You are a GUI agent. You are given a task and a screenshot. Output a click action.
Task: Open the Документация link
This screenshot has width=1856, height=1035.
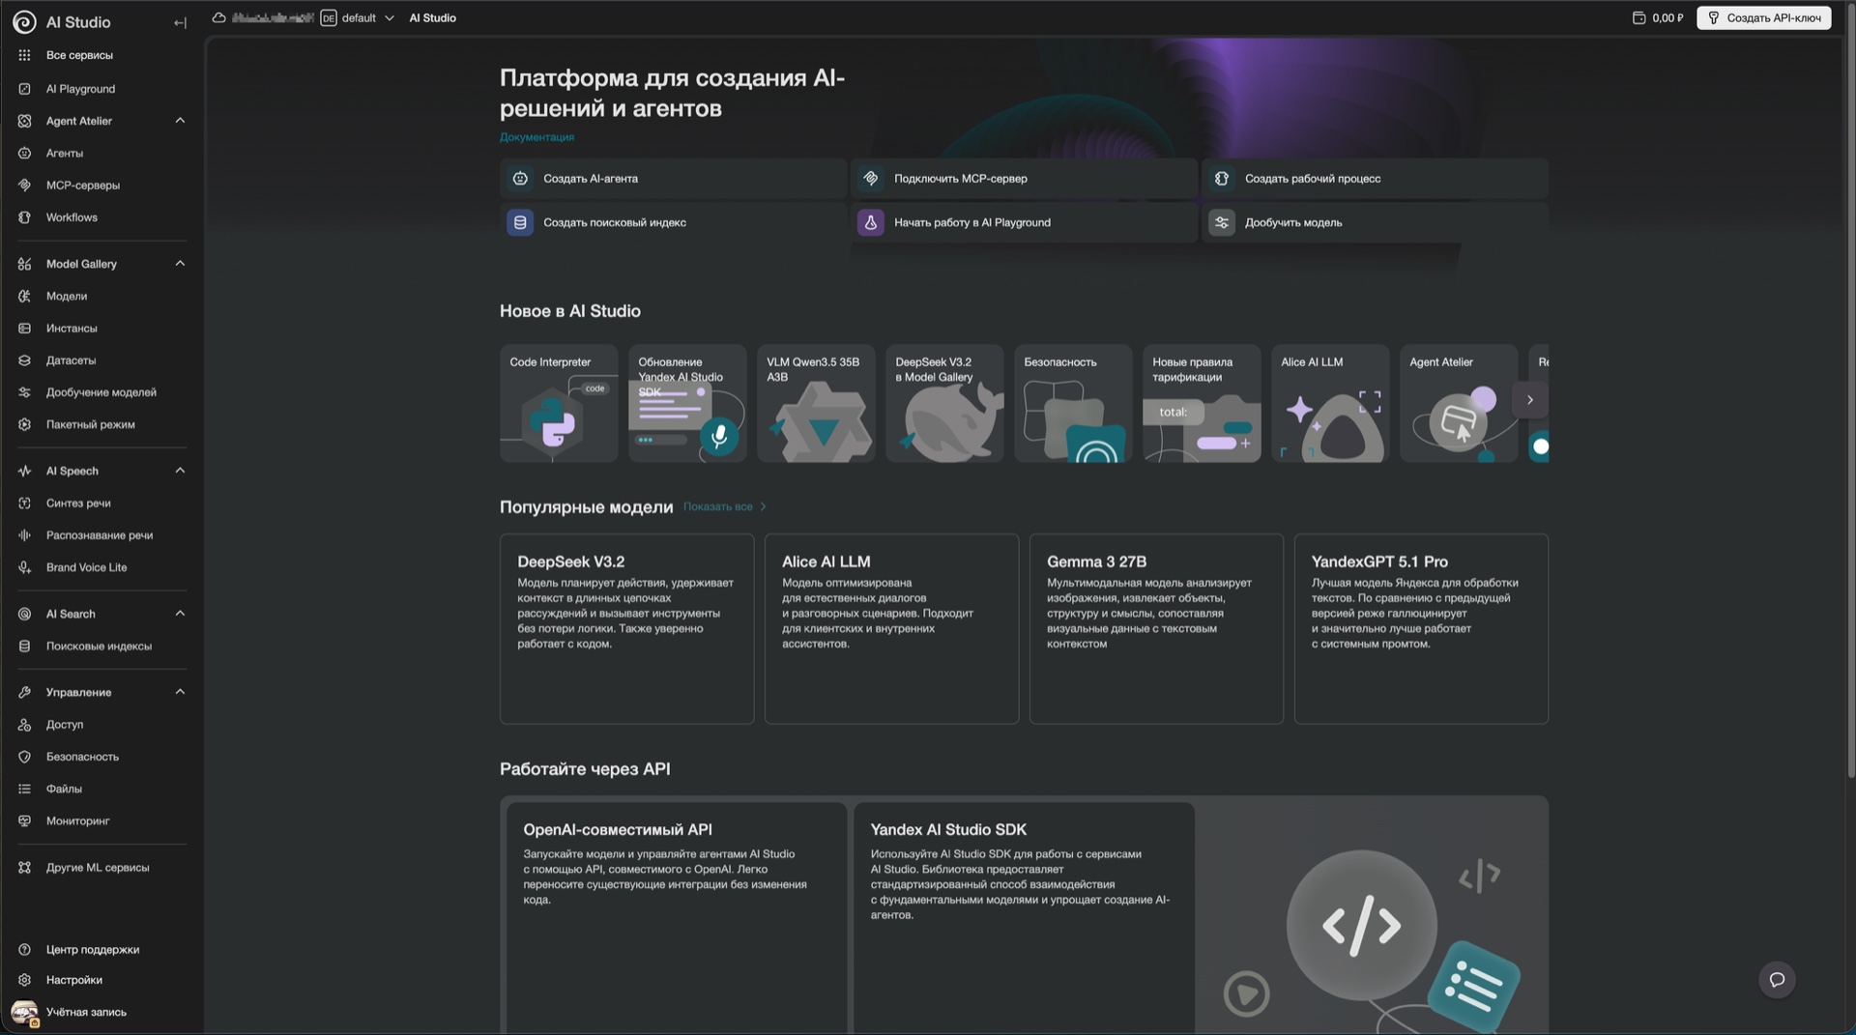coord(536,137)
